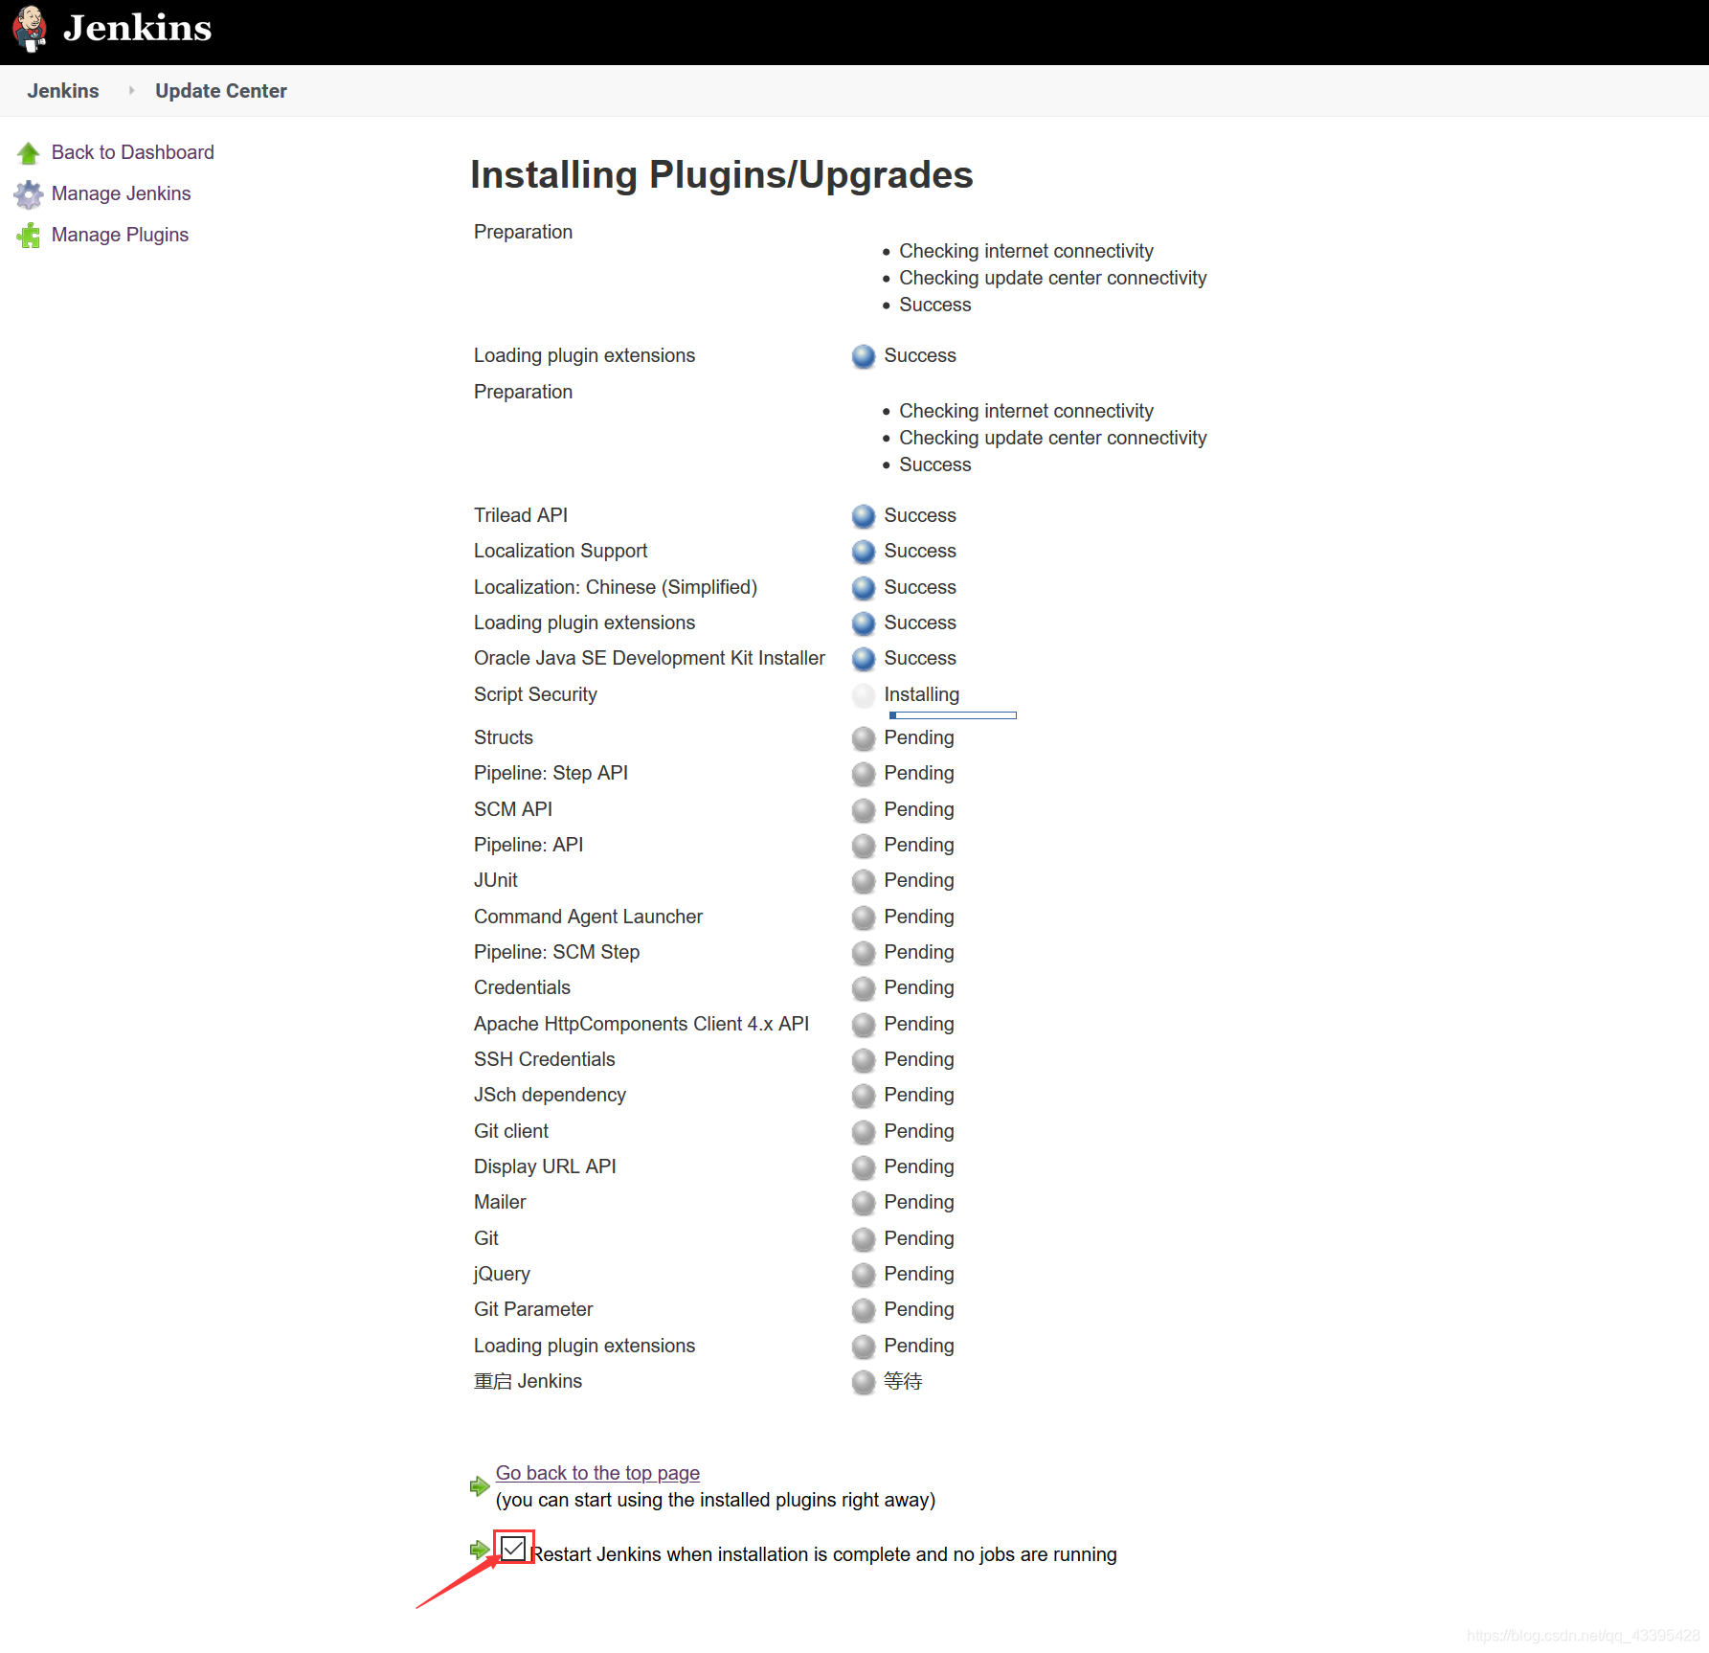Click the grey pending ball for SSH Credentials
Image resolution: width=1709 pixels, height=1653 pixels.
coord(864,1060)
